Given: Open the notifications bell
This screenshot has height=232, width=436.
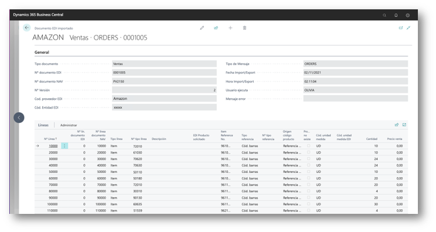Looking at the screenshot, I should click(396, 15).
